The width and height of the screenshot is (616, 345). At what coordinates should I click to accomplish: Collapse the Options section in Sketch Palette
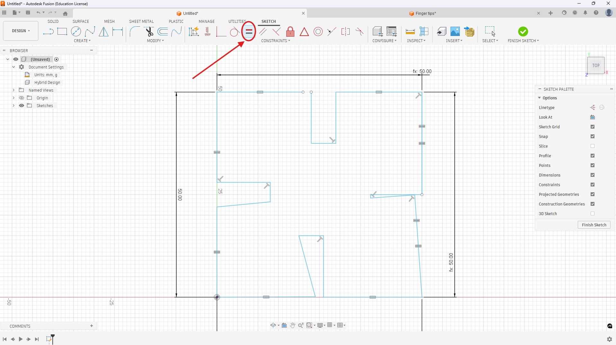coord(540,98)
